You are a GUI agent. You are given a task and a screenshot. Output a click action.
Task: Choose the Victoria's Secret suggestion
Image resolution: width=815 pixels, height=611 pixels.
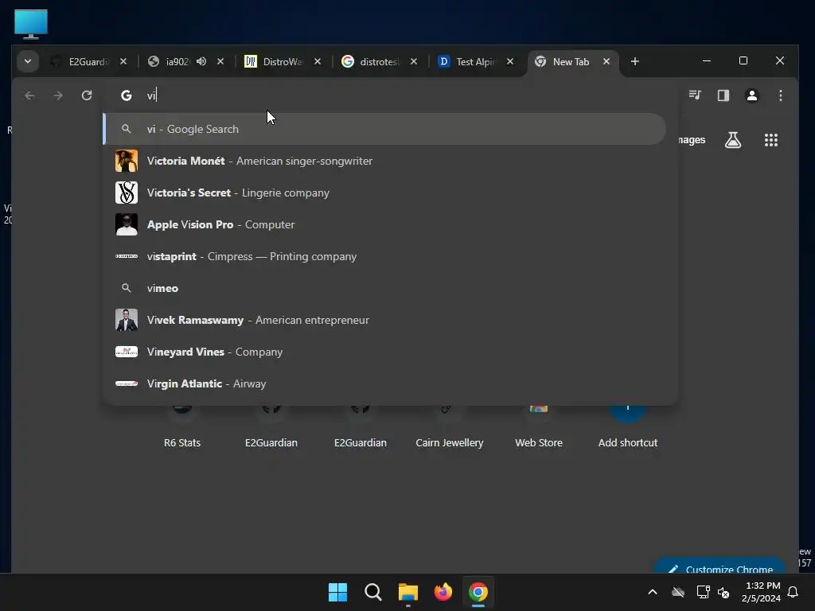pyautogui.click(x=384, y=193)
